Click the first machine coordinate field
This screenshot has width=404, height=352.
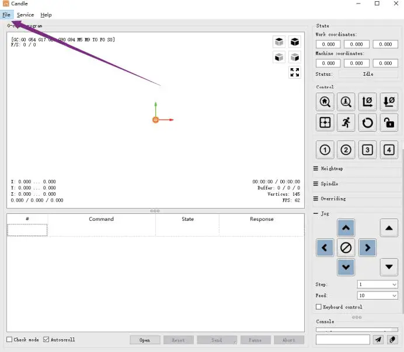click(x=328, y=63)
